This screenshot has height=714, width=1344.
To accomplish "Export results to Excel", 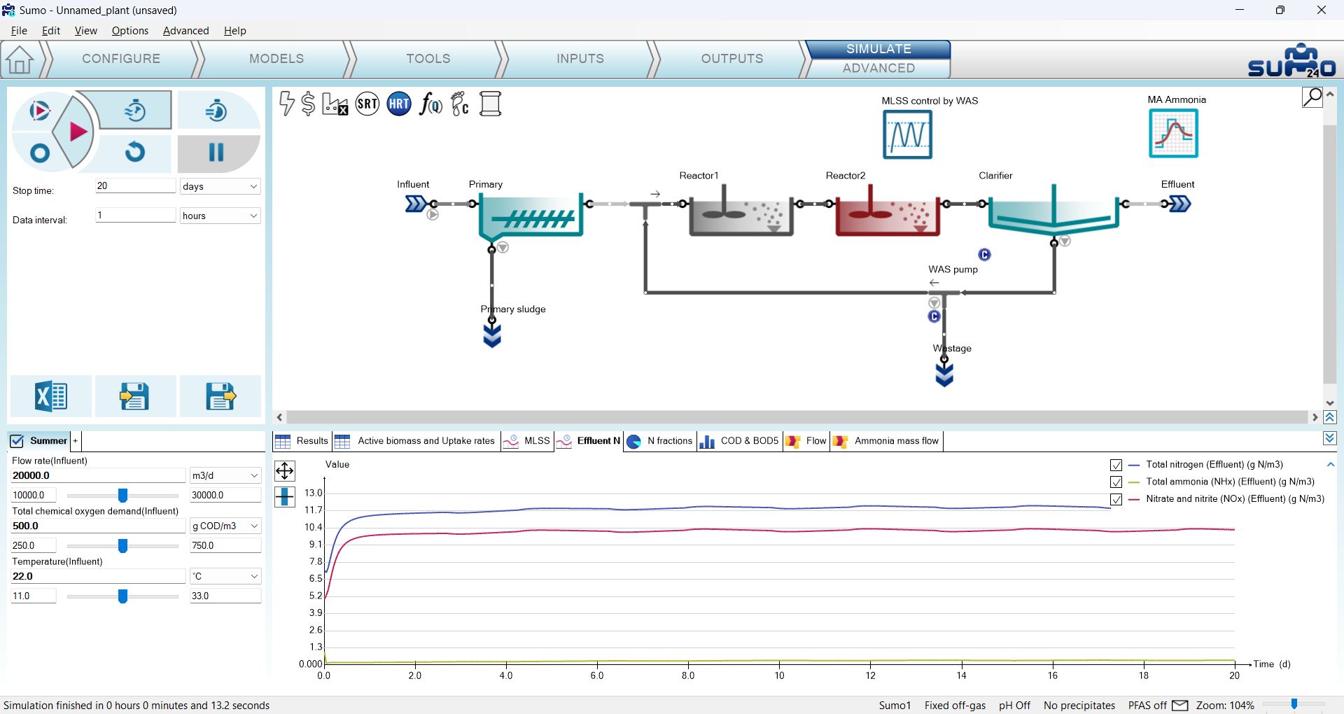I will [51, 396].
